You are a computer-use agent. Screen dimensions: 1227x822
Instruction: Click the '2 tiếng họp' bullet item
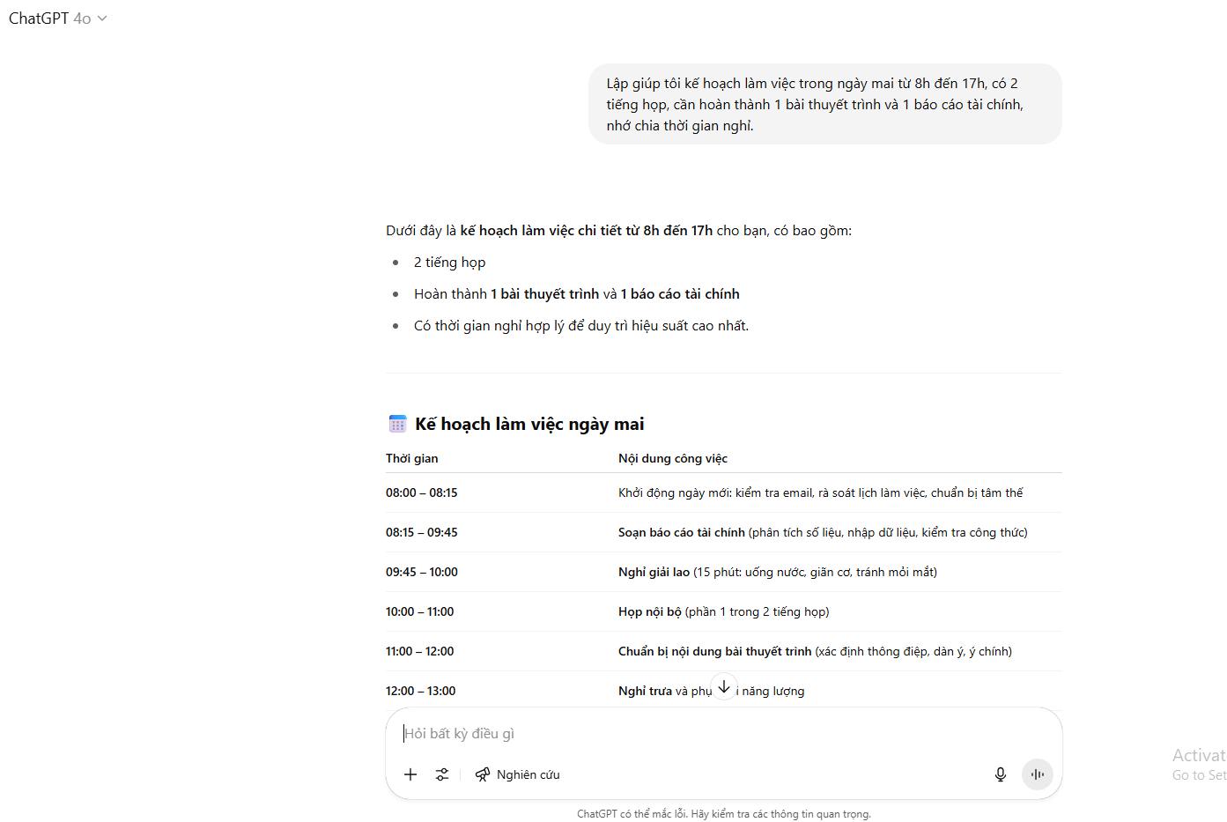(450, 263)
